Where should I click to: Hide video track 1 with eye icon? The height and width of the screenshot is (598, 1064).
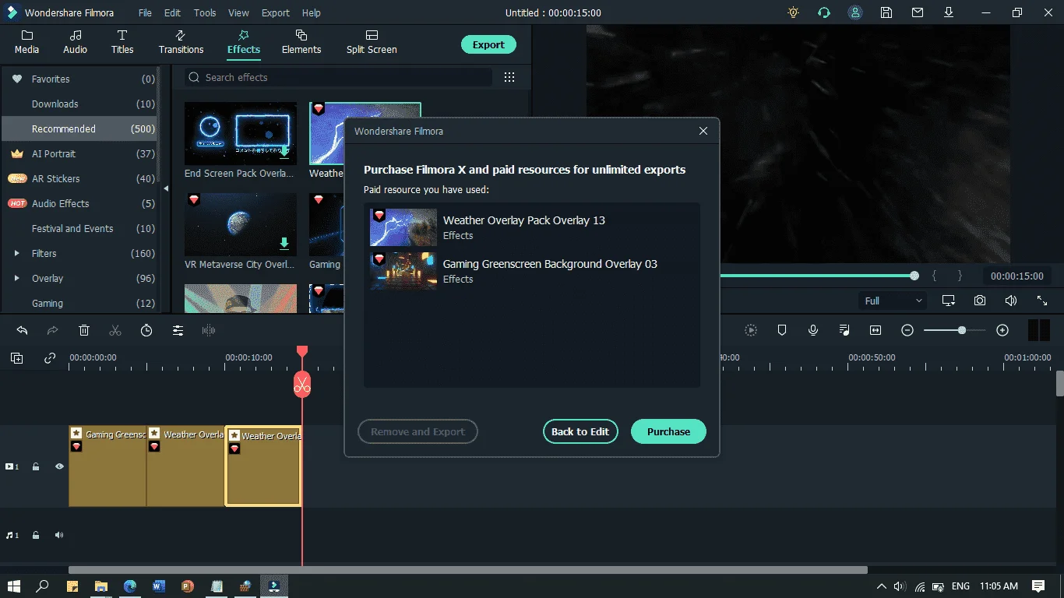[x=59, y=466]
